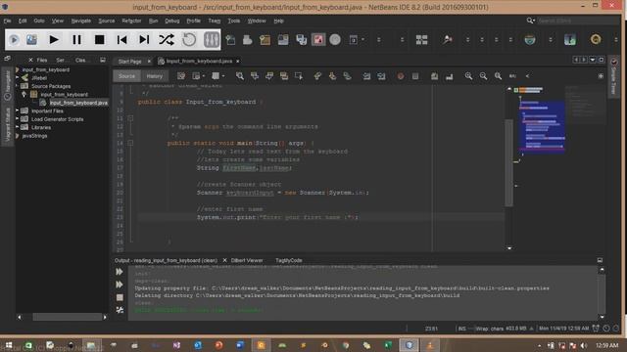Click the Find Selection magnifier icon
The height and width of the screenshot is (352, 627).
point(239,76)
